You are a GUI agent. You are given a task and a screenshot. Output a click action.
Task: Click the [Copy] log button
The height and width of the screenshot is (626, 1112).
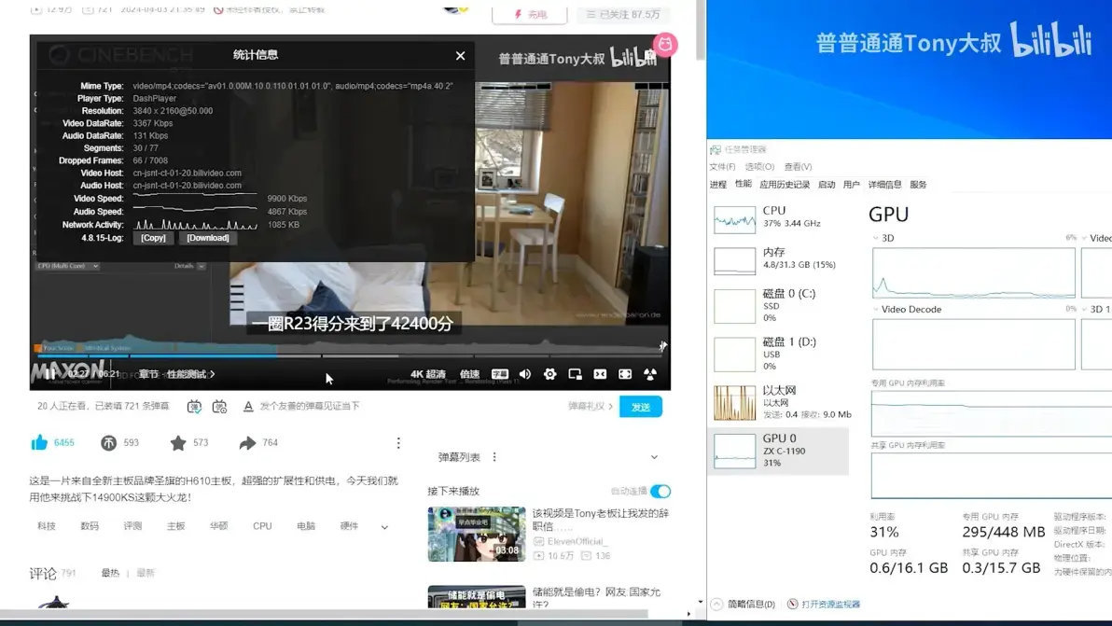pos(153,238)
